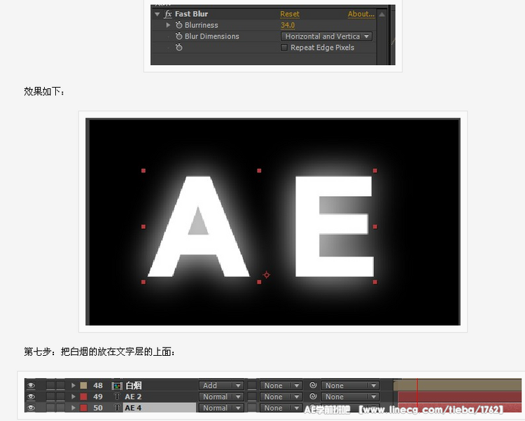Toggle preserve transparency box on layer 48
This screenshot has width=525, height=421.
point(252,385)
